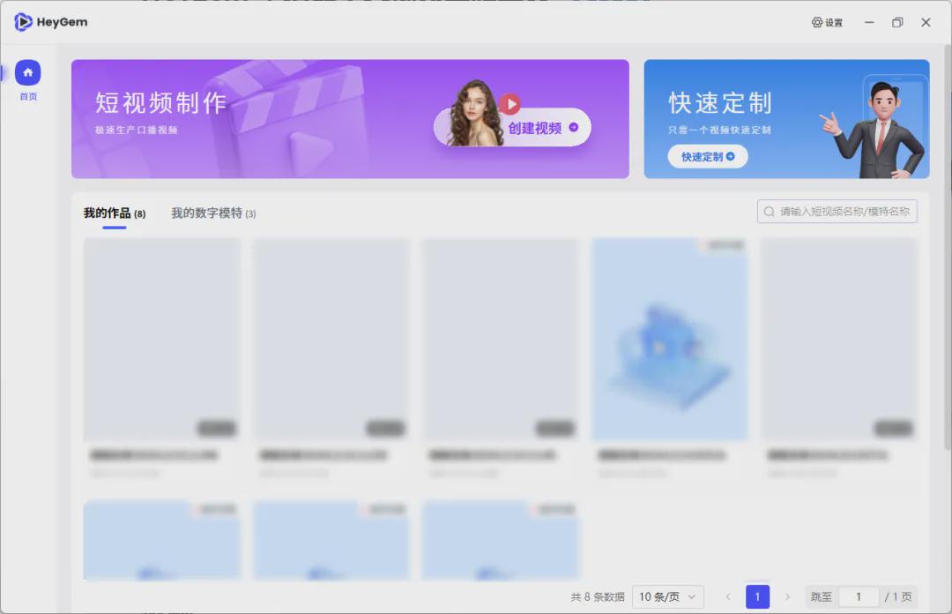Focus the video/model name search field
Viewport: 952px width, 614px height.
coord(837,212)
